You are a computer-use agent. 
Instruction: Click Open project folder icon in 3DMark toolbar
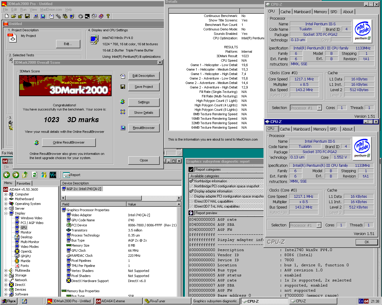(x=13, y=16)
